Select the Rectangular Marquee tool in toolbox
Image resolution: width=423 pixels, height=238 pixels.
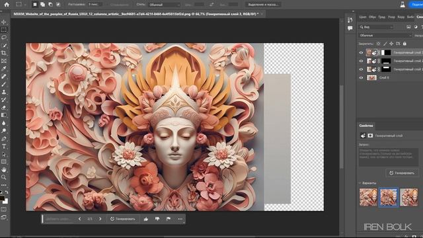pos(4,30)
